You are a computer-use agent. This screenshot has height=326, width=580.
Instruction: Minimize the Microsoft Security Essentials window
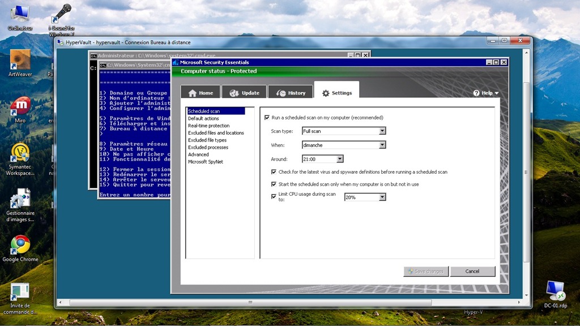[x=489, y=62]
